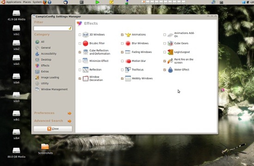Clear the filter with the broom icon

(x=70, y=28)
